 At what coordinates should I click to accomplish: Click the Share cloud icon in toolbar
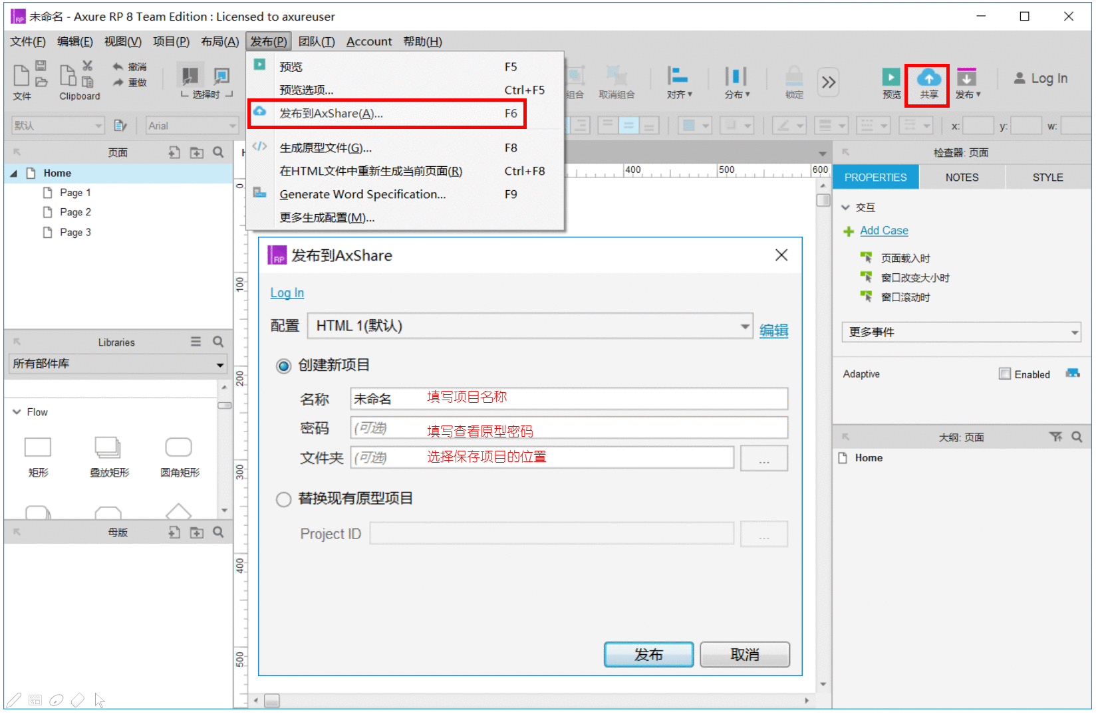[x=928, y=78]
